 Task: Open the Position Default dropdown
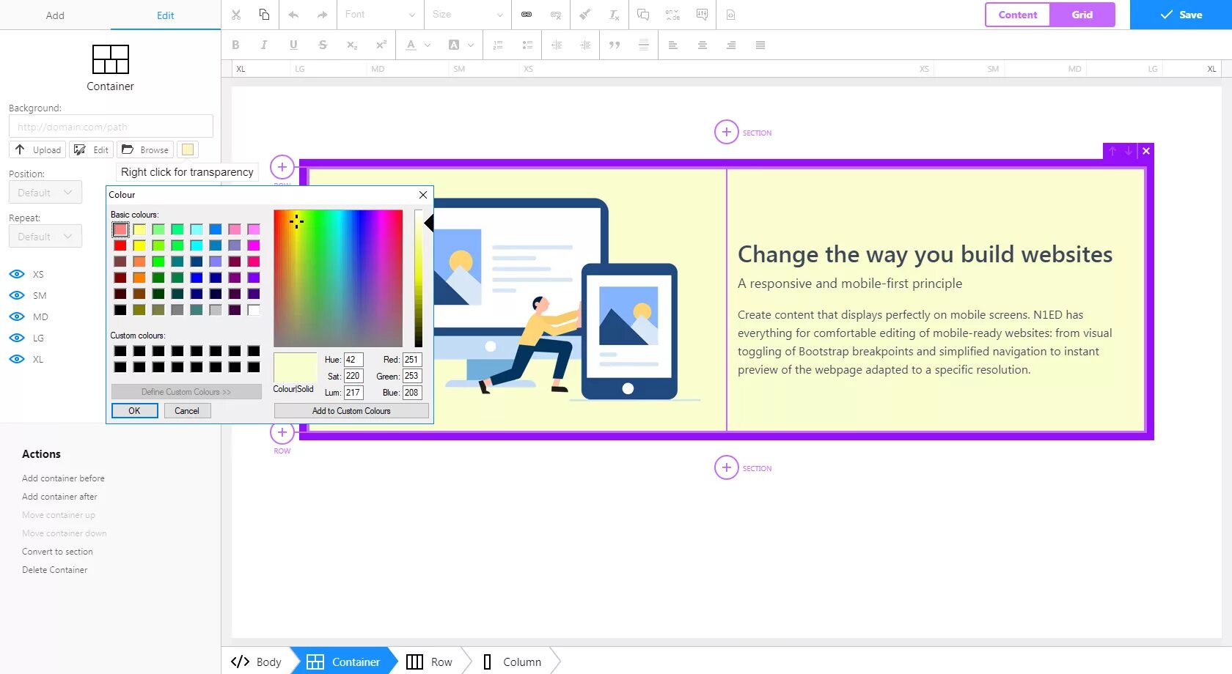pyautogui.click(x=45, y=193)
